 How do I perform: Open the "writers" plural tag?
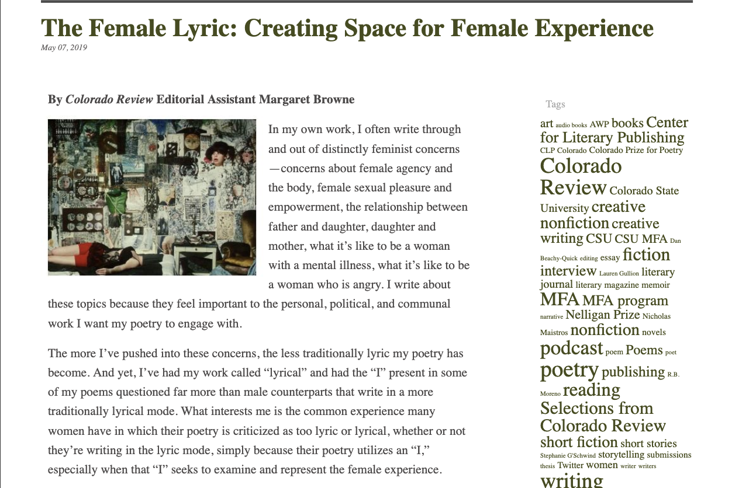[647, 466]
